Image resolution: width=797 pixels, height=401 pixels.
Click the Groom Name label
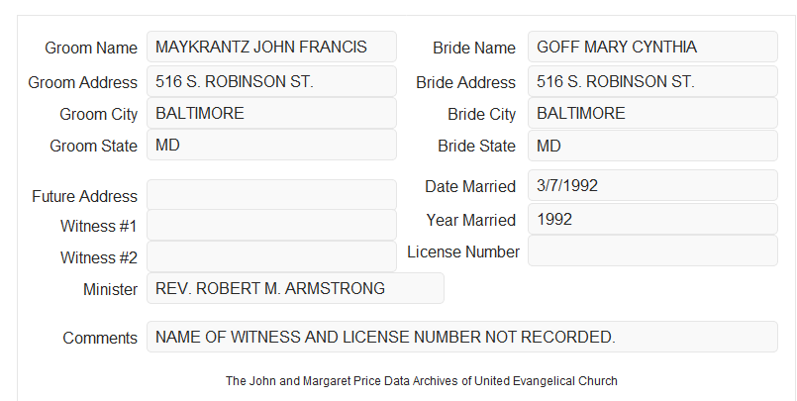(91, 48)
